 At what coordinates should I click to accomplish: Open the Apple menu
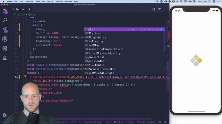(x=3, y=1)
